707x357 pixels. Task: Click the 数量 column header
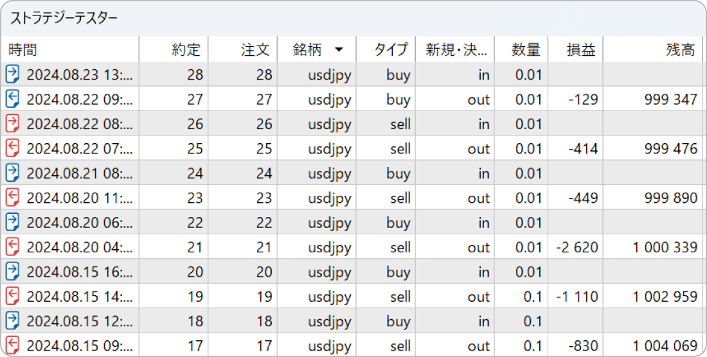526,50
